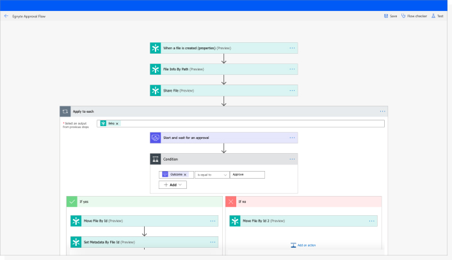
Task: Click the Save button in top bar
Action: point(390,16)
